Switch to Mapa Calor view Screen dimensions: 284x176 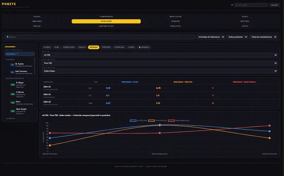175,16
